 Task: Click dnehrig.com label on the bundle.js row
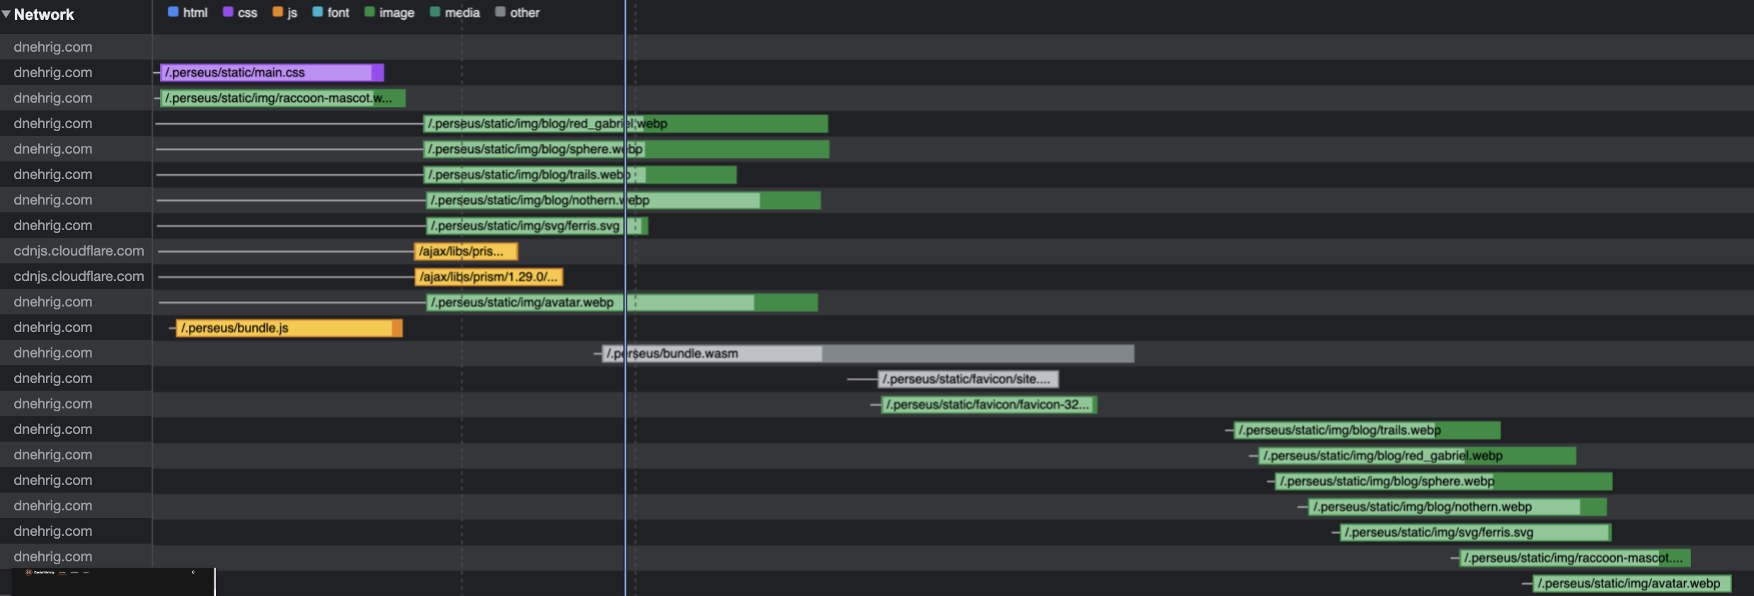[53, 328]
